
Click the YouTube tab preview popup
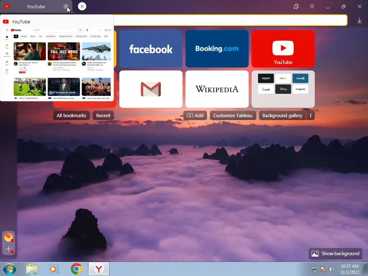(x=57, y=58)
